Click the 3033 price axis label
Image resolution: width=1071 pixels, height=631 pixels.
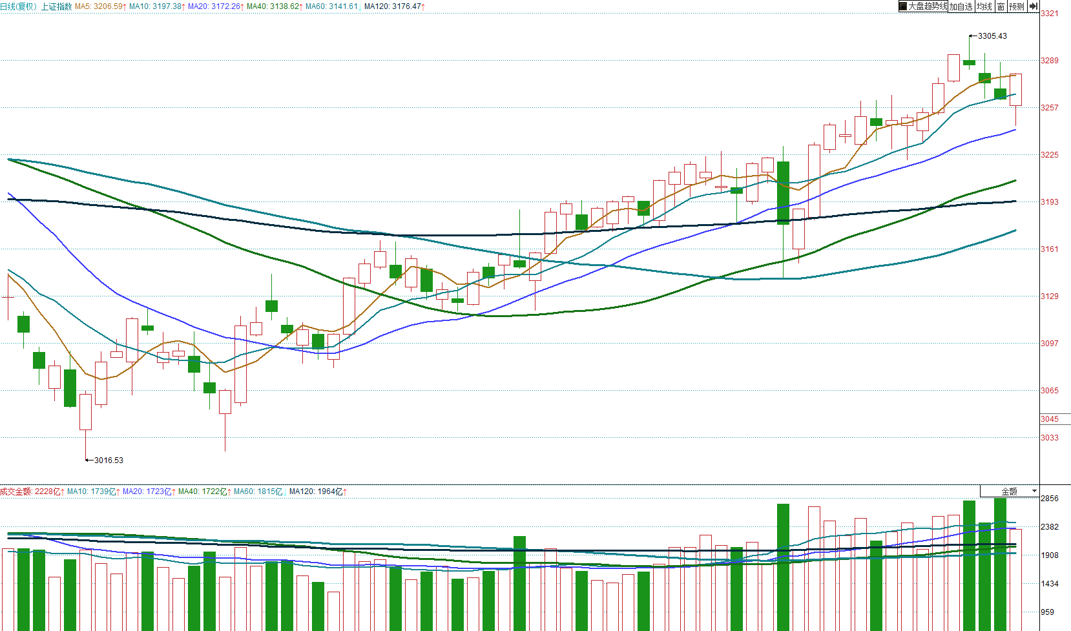coord(1050,438)
